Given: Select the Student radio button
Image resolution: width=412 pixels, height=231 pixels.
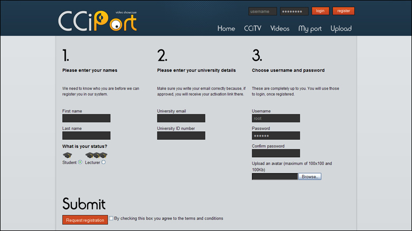Looking at the screenshot, I should [80, 162].
